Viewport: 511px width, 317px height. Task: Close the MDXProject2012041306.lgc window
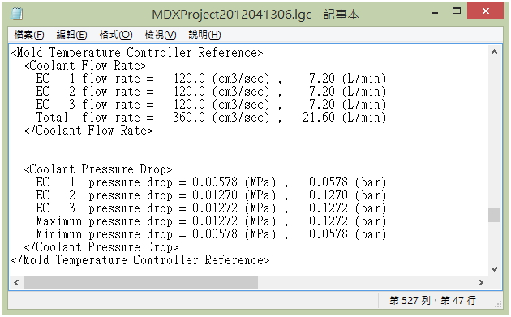485,11
